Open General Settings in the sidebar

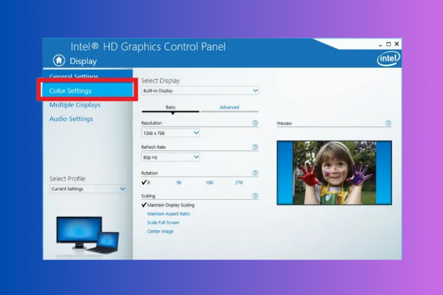(x=74, y=76)
